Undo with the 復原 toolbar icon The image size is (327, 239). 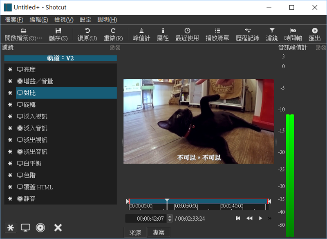coord(87,31)
